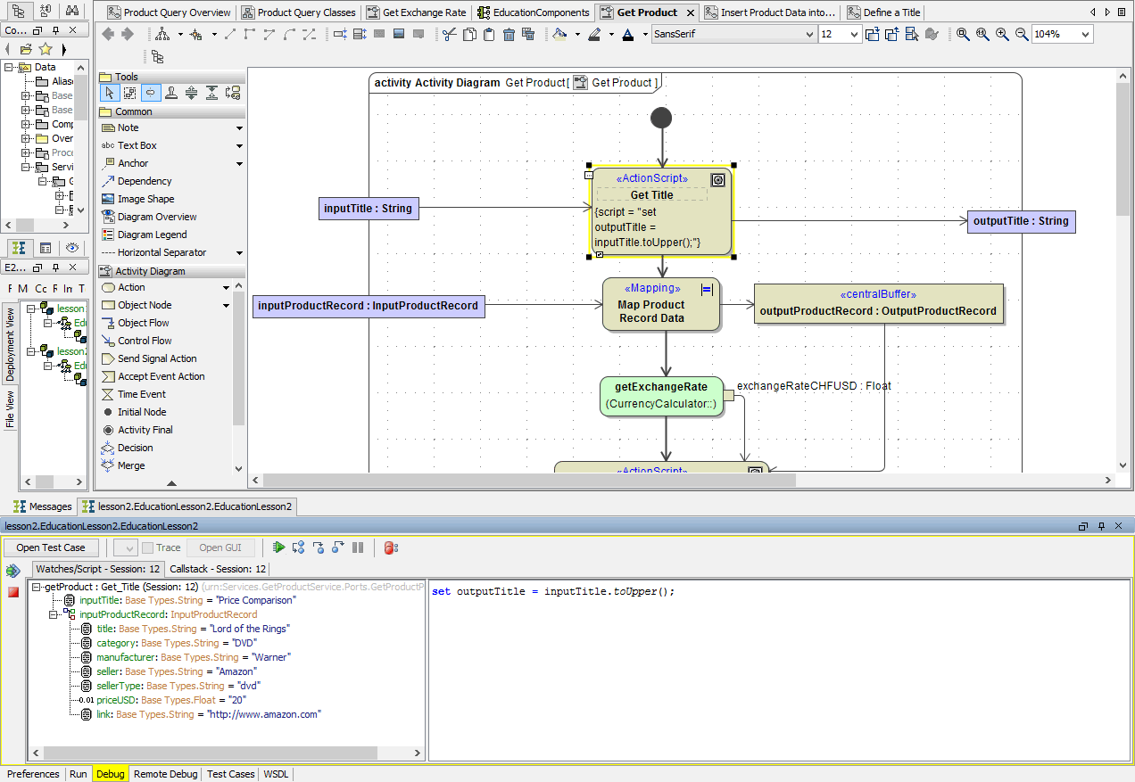1135x782 pixels.
Task: Click the Open Test Case button
Action: [51, 547]
